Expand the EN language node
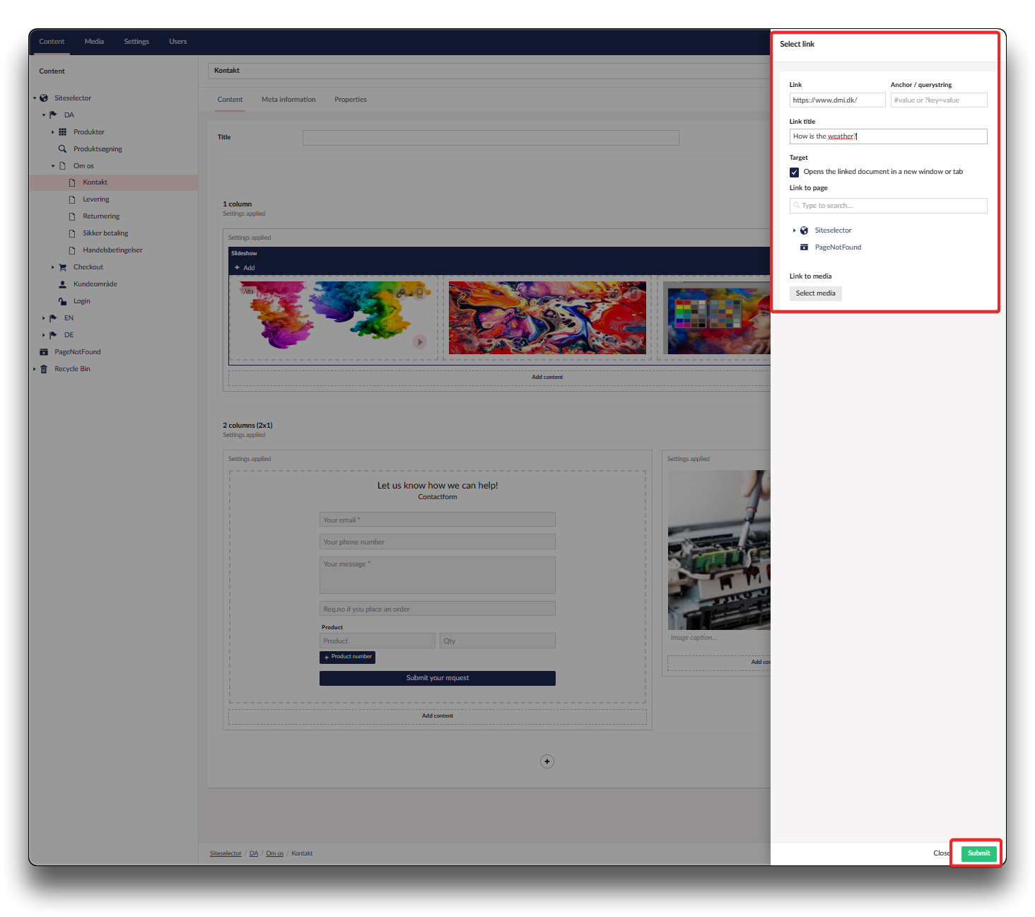 click(x=43, y=318)
